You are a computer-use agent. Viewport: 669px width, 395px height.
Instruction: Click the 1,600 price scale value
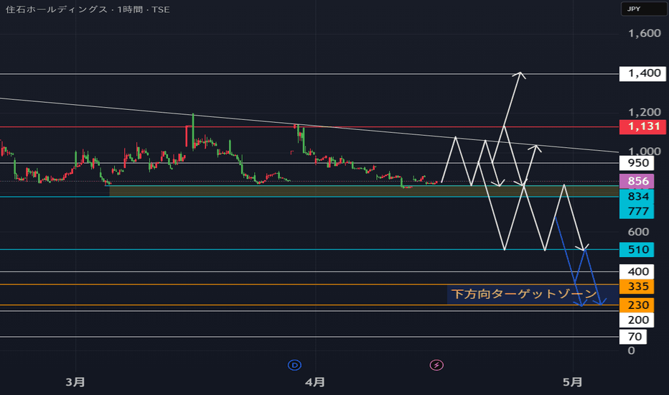point(645,33)
